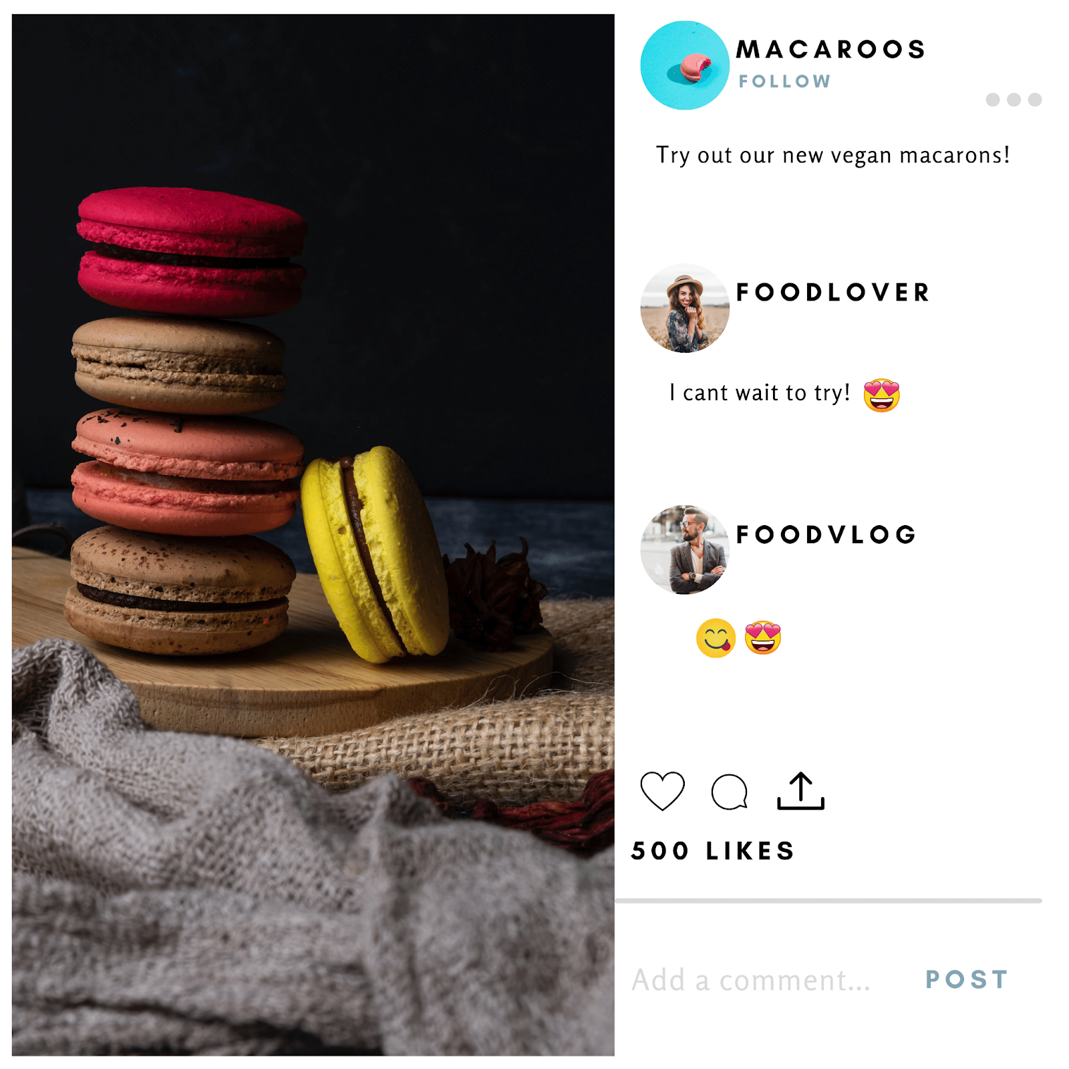
Task: Open the FOODLOVER username link
Action: click(x=832, y=292)
